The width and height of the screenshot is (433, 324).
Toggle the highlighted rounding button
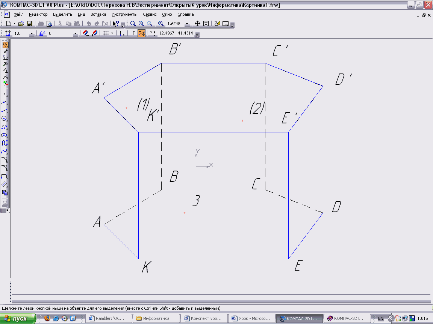coord(141,33)
